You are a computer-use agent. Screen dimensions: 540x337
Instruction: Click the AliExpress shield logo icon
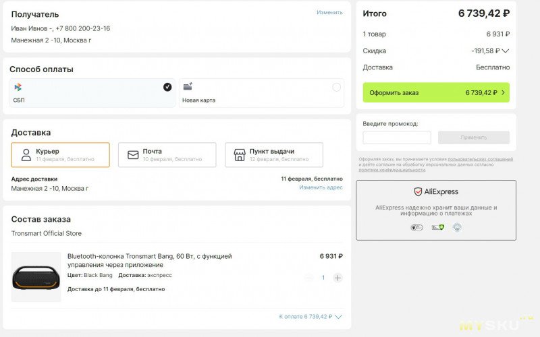click(418, 192)
